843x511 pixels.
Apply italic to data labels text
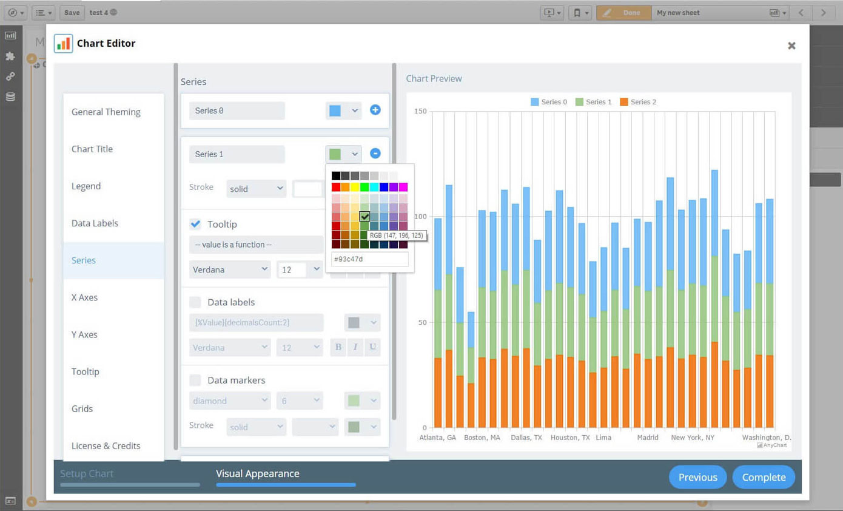(x=355, y=347)
